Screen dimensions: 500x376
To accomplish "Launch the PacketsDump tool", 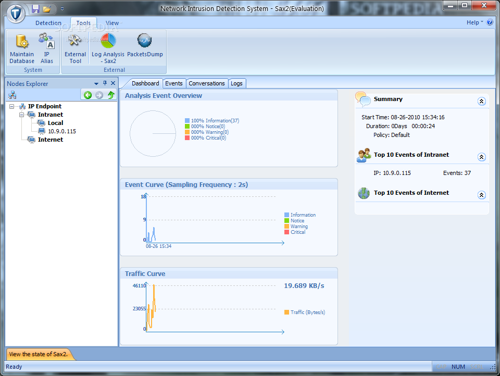I will click(145, 45).
